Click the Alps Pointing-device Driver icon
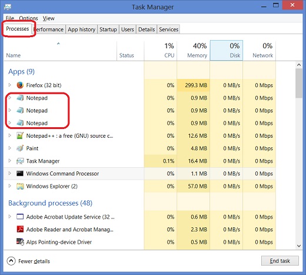 coord(20,242)
